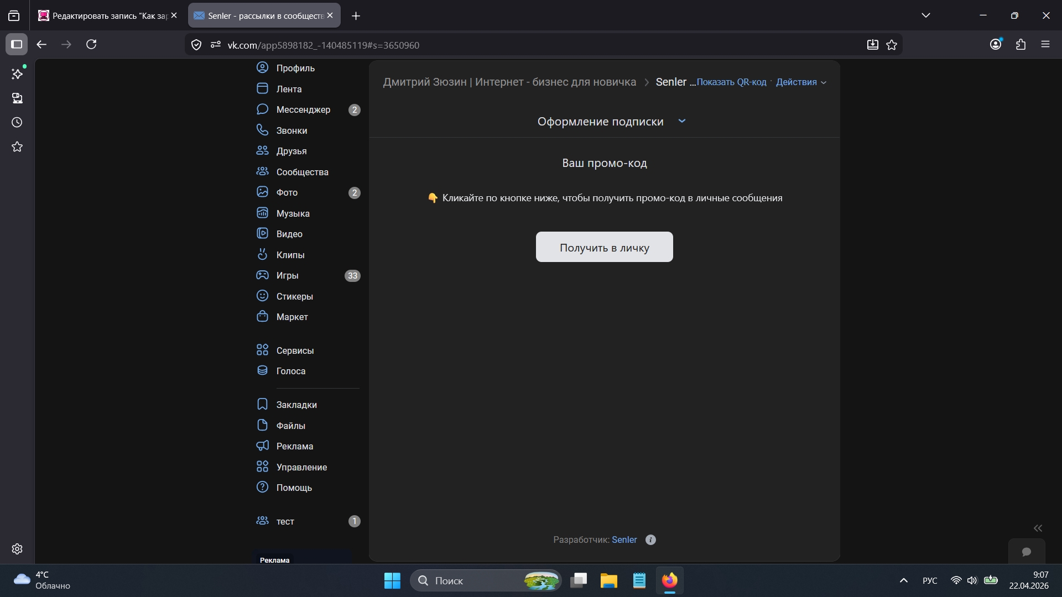Switch to the Редактировать запись tab
The height and width of the screenshot is (597, 1062).
105,15
